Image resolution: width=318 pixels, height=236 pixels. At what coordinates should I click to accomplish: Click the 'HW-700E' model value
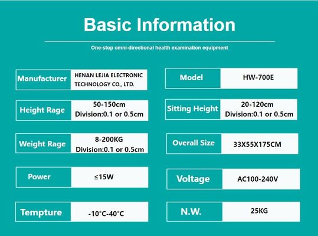pos(258,77)
